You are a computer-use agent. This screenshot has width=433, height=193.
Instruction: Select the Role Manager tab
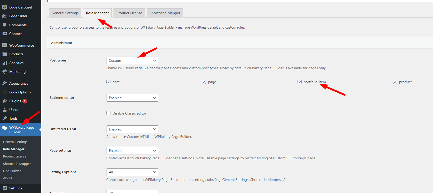(x=97, y=13)
